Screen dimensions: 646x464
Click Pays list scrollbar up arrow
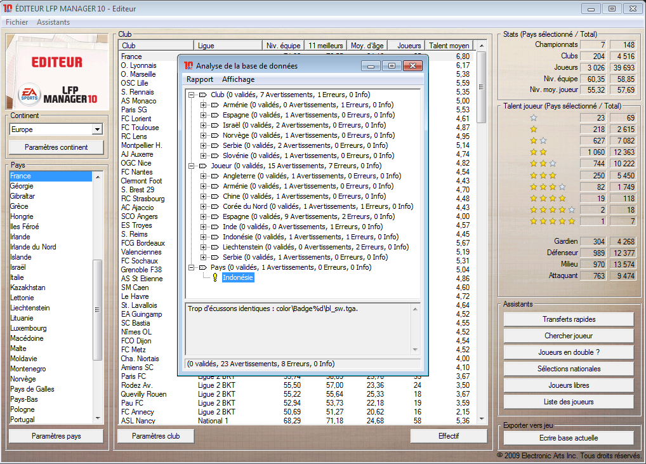(x=98, y=177)
